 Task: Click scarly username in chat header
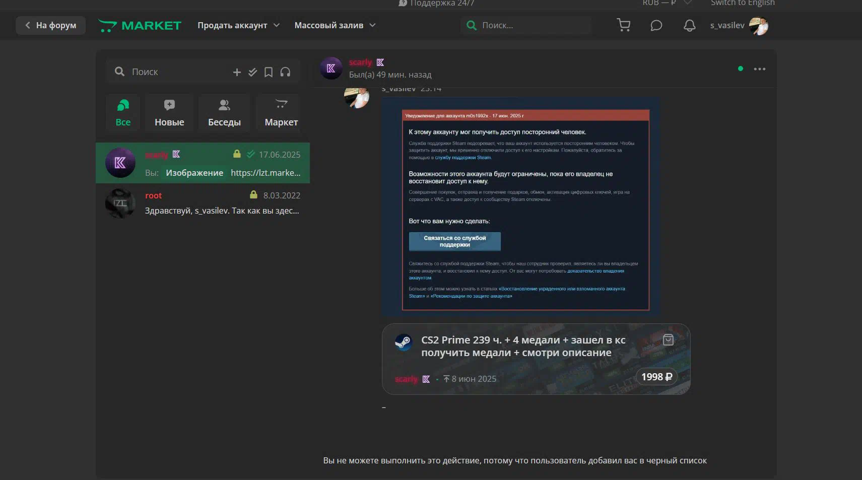coord(360,62)
